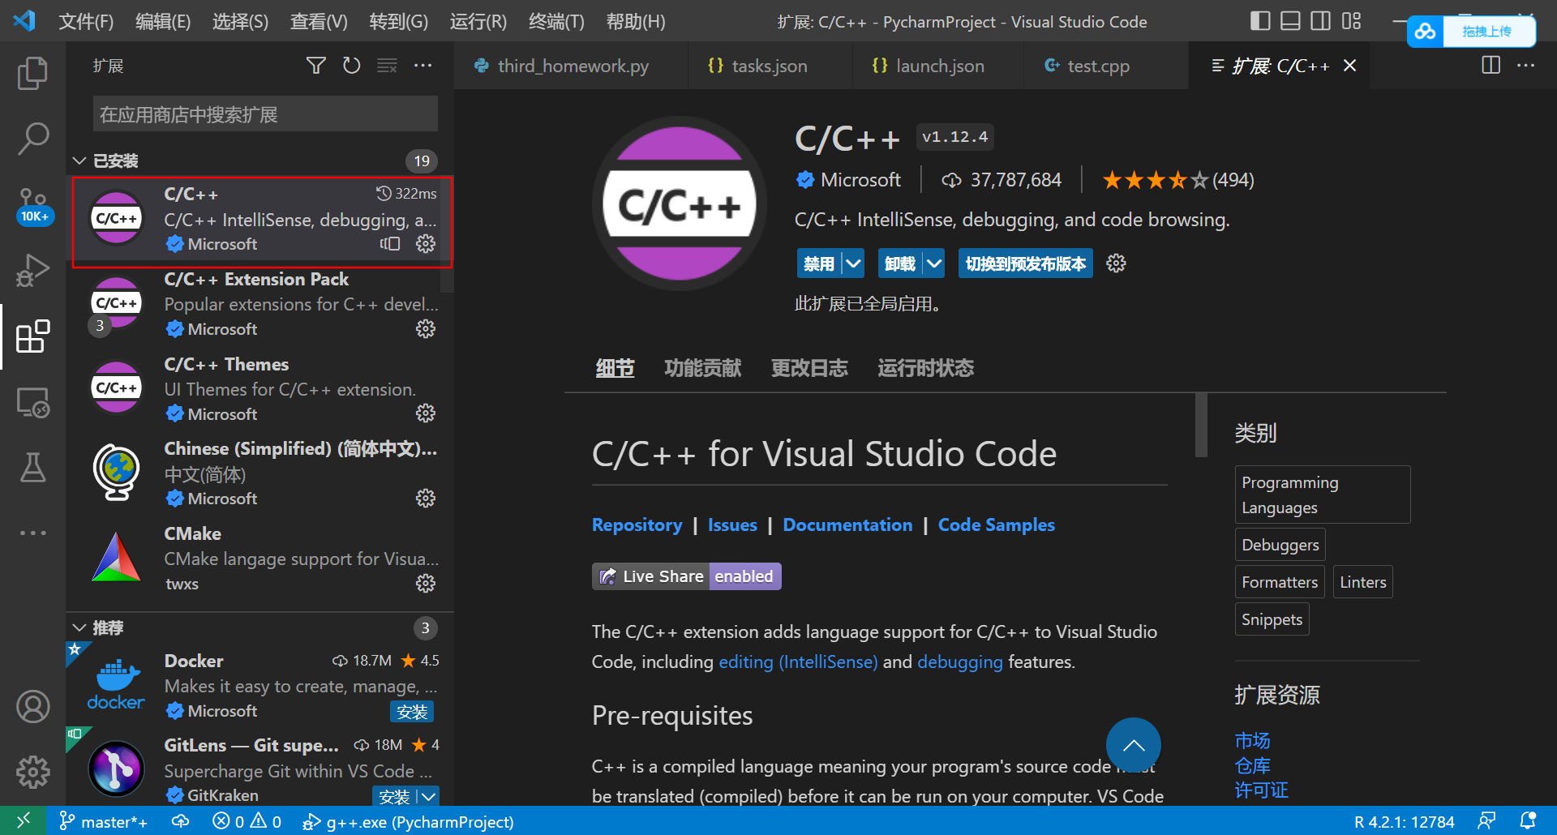Click the scroll-to-top arrow button
Screen dimensions: 1557x835
click(1133, 745)
